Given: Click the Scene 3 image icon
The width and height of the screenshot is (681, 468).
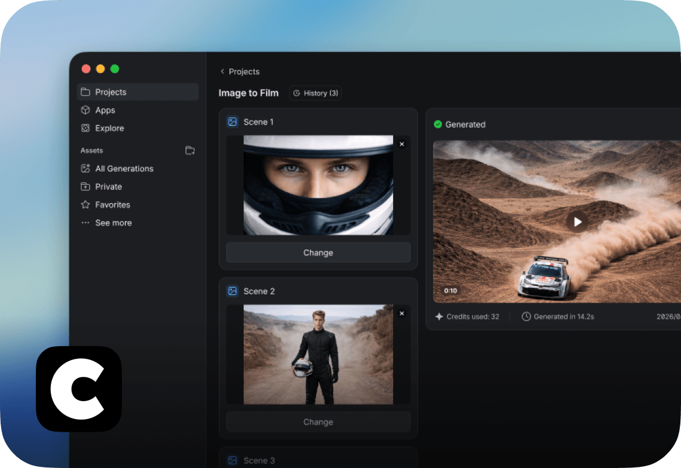Looking at the screenshot, I should [233, 460].
